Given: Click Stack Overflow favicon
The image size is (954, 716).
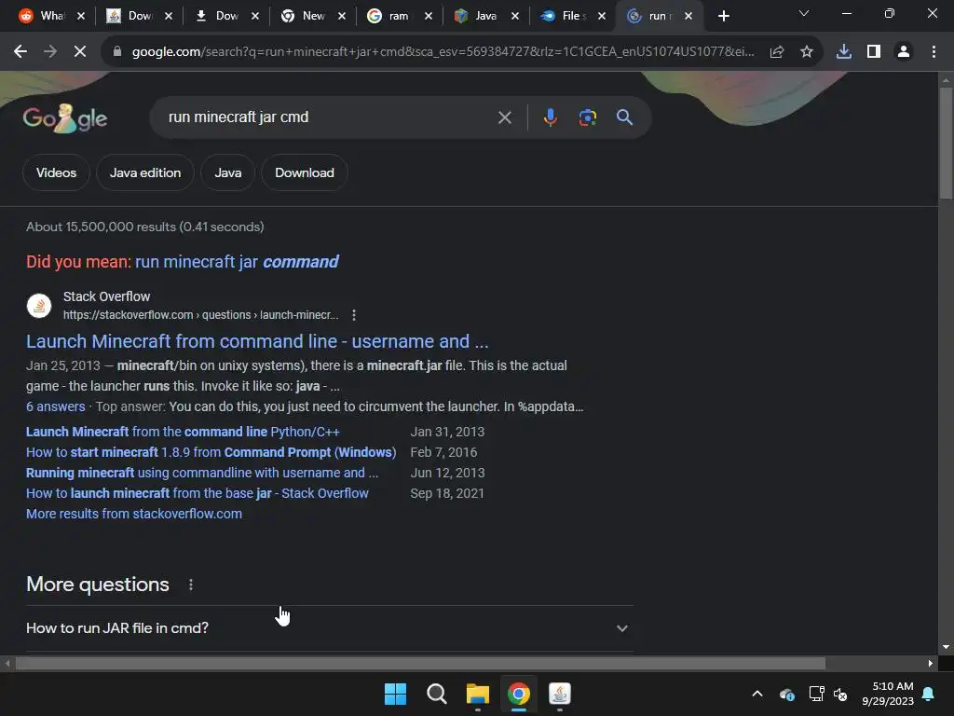Looking at the screenshot, I should (39, 306).
